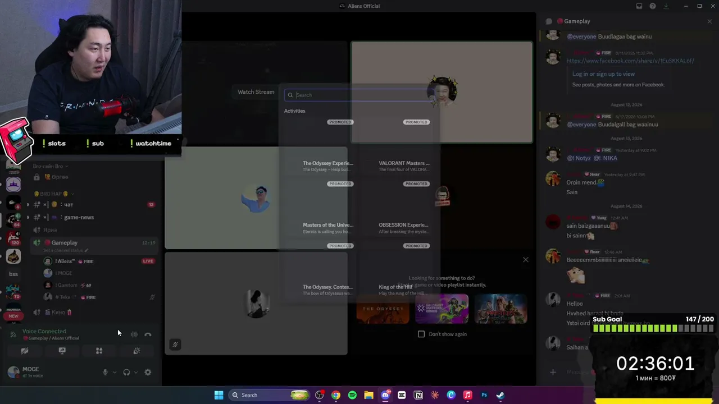
Task: Open Google Chrome from the taskbar
Action: pyautogui.click(x=336, y=395)
